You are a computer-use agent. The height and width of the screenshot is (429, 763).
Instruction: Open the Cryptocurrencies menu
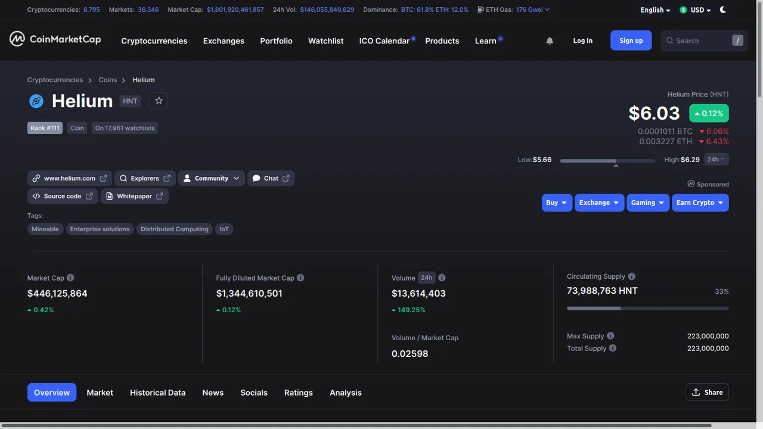tap(154, 41)
